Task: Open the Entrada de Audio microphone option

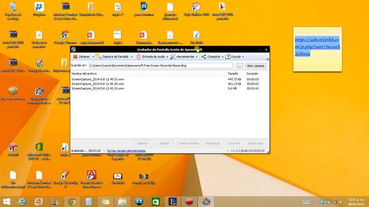Action: 150,56
